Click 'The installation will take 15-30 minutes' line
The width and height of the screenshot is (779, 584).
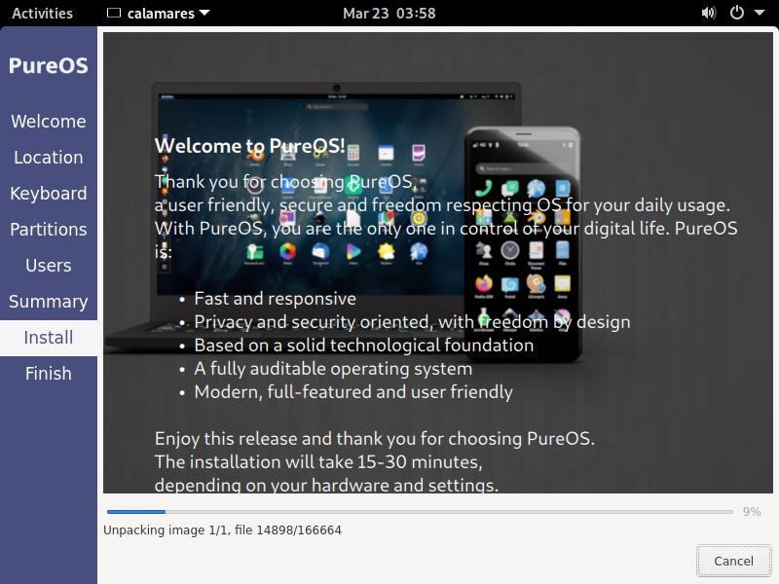tap(318, 461)
